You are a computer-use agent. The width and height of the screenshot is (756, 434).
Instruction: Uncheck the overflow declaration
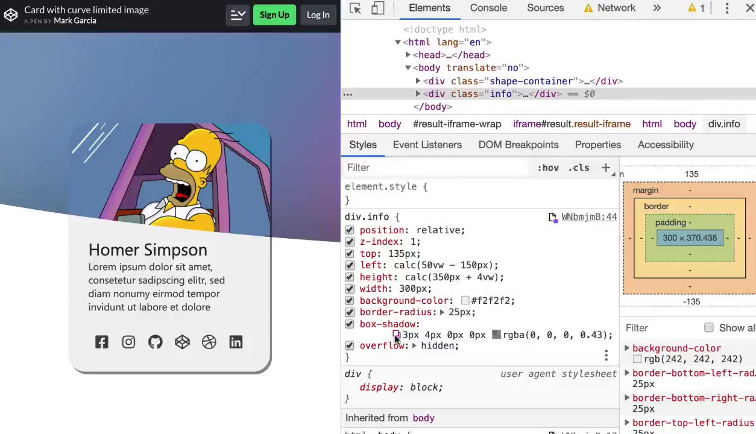(350, 346)
